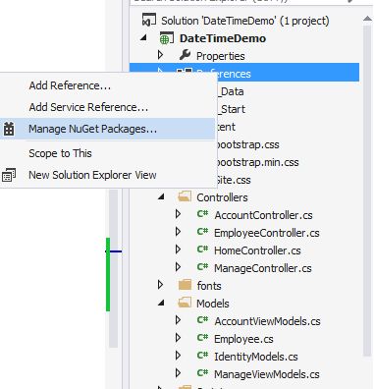Select the Controllers folder label
Screen dimensions: 374x389
coord(222,197)
